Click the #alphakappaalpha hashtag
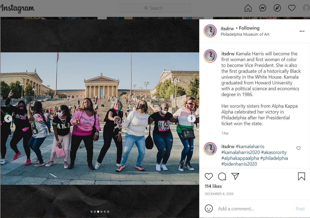310x218 pixels. coord(240,158)
